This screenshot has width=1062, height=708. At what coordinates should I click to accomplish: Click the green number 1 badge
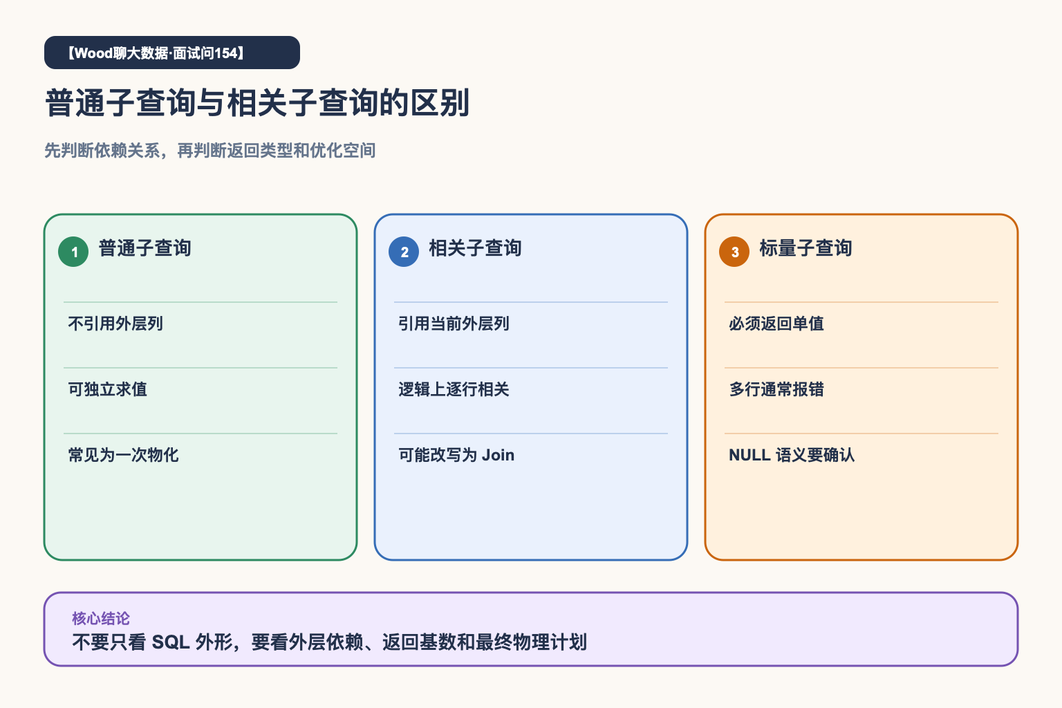73,252
